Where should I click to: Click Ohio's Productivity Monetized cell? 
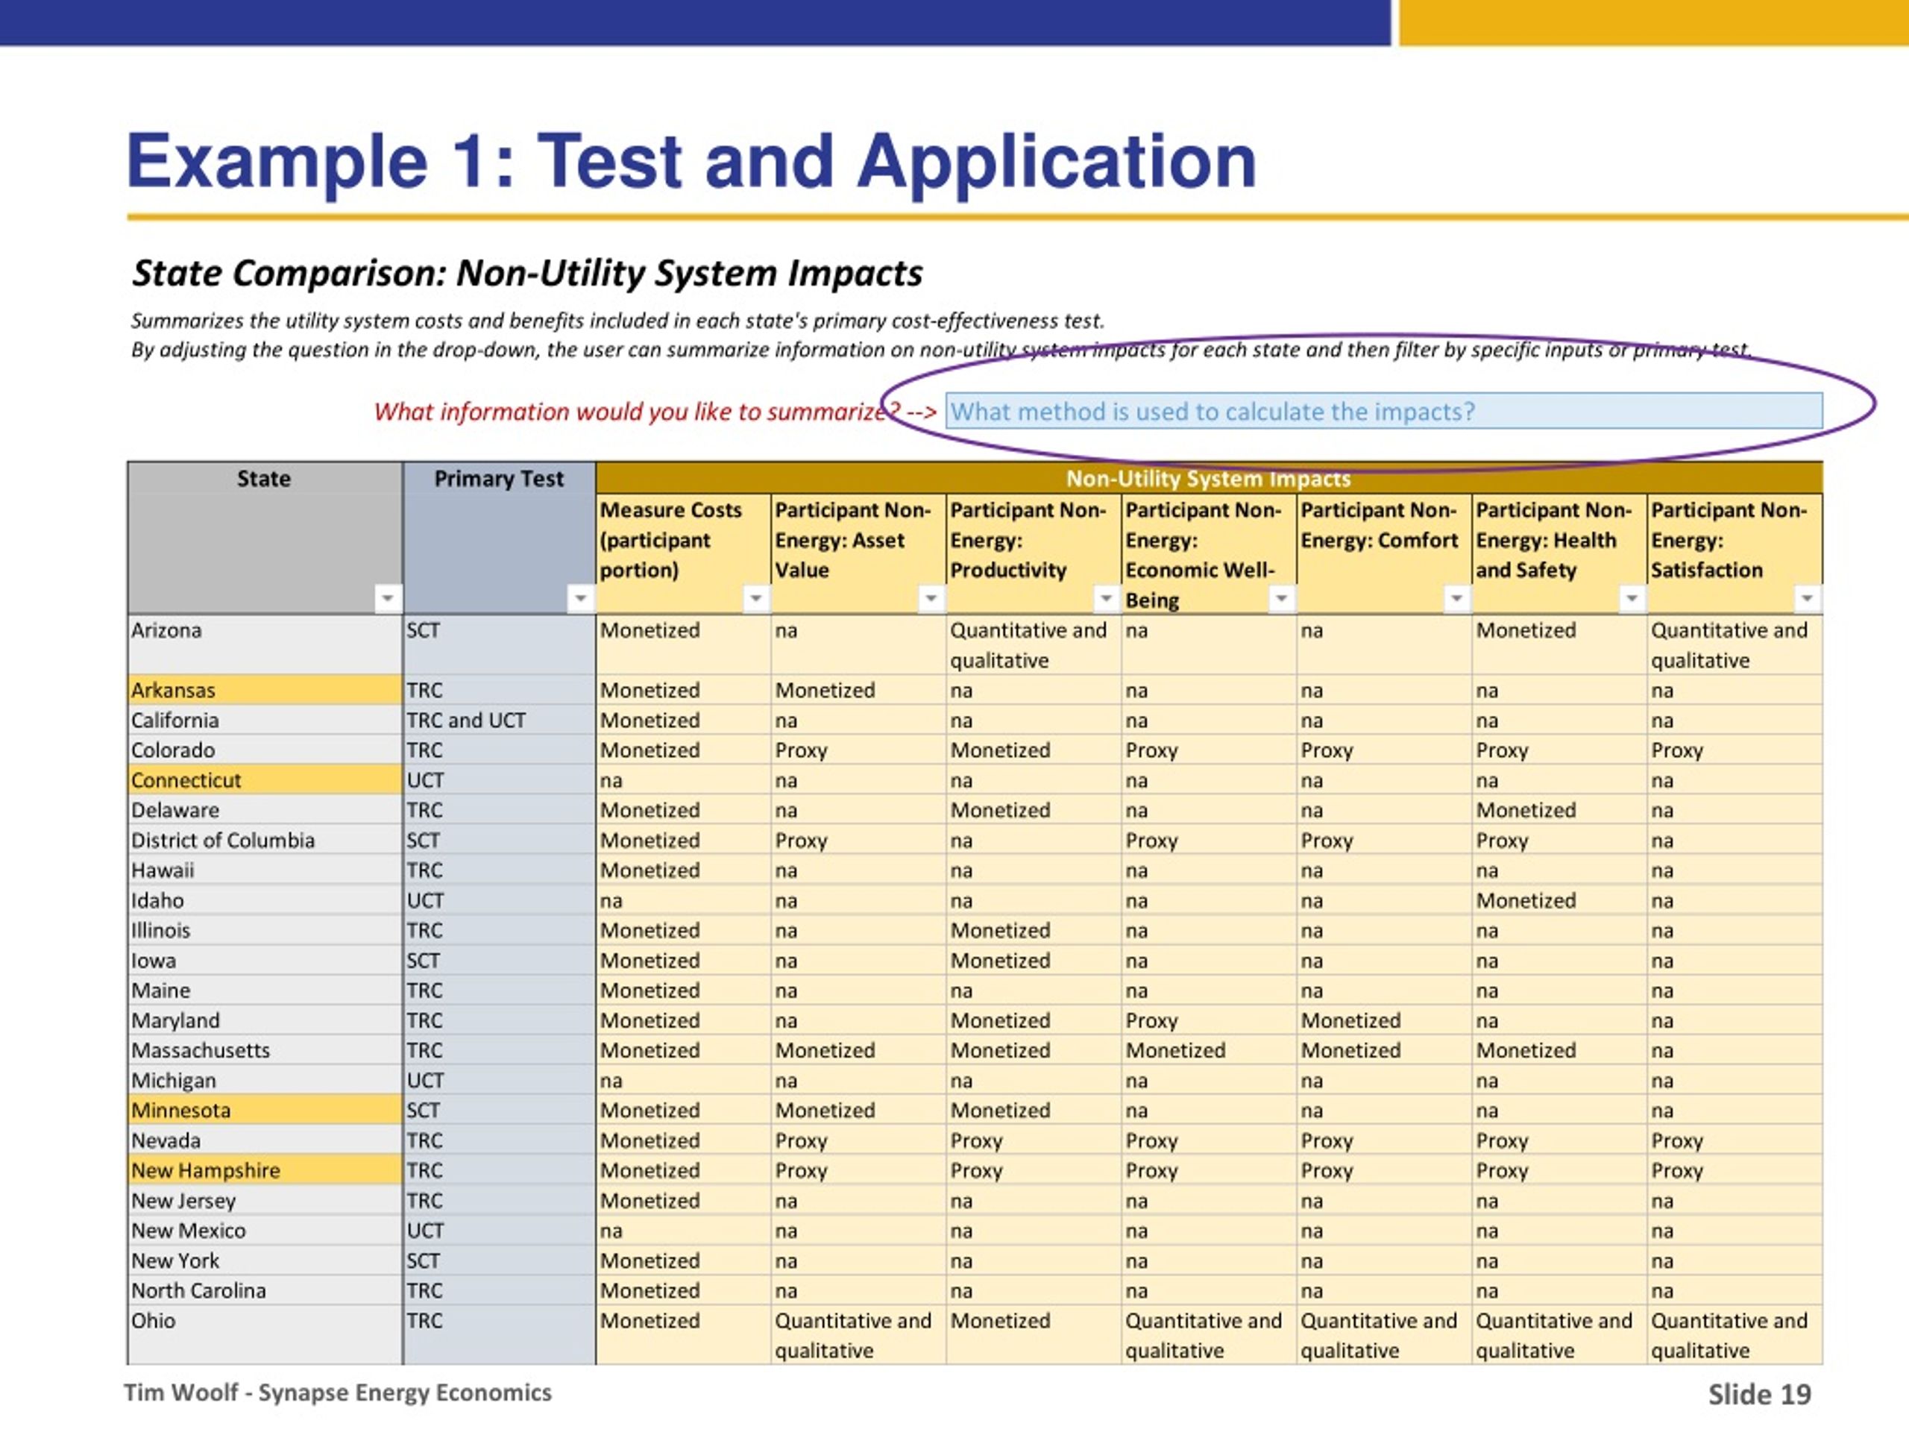coord(1034,1335)
